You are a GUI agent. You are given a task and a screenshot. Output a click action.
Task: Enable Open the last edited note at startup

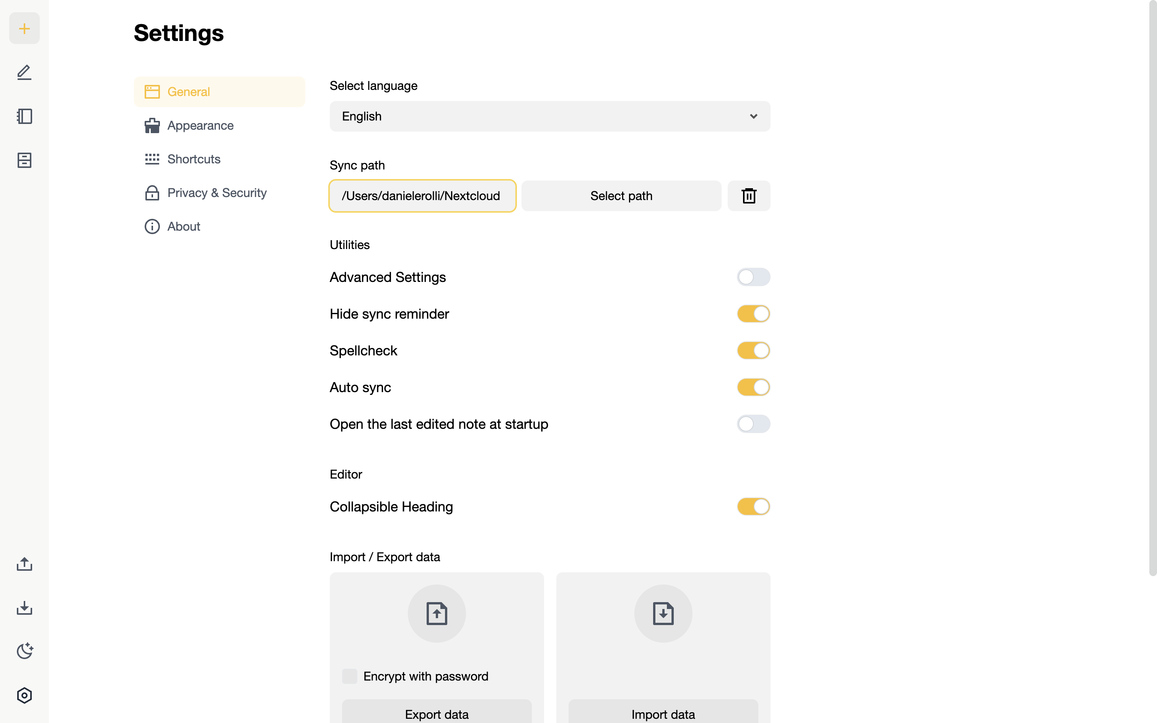pyautogui.click(x=753, y=424)
